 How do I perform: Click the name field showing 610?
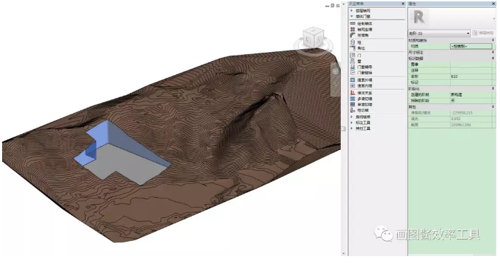pos(471,76)
